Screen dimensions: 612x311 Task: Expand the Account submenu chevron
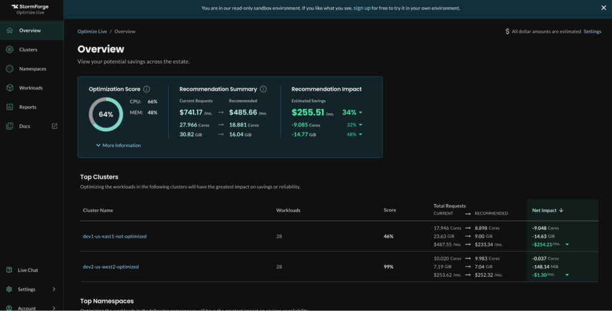point(54,308)
